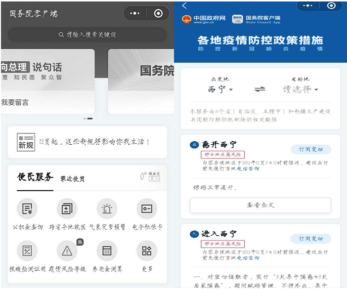Open the 12月起 新规 news headline
The height and width of the screenshot is (289, 347).
94,142
